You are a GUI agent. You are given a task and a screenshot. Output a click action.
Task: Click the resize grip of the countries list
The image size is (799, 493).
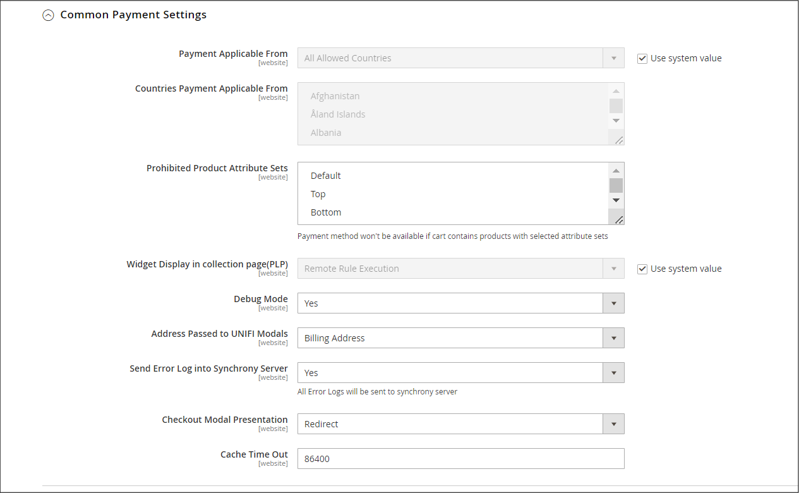pyautogui.click(x=619, y=140)
